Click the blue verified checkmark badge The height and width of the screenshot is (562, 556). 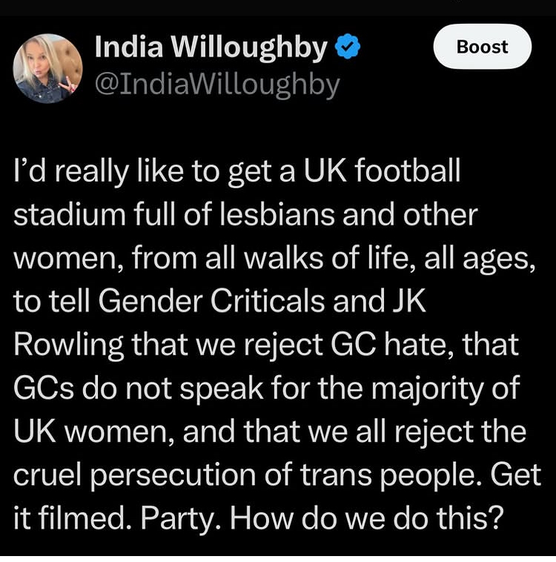point(348,48)
